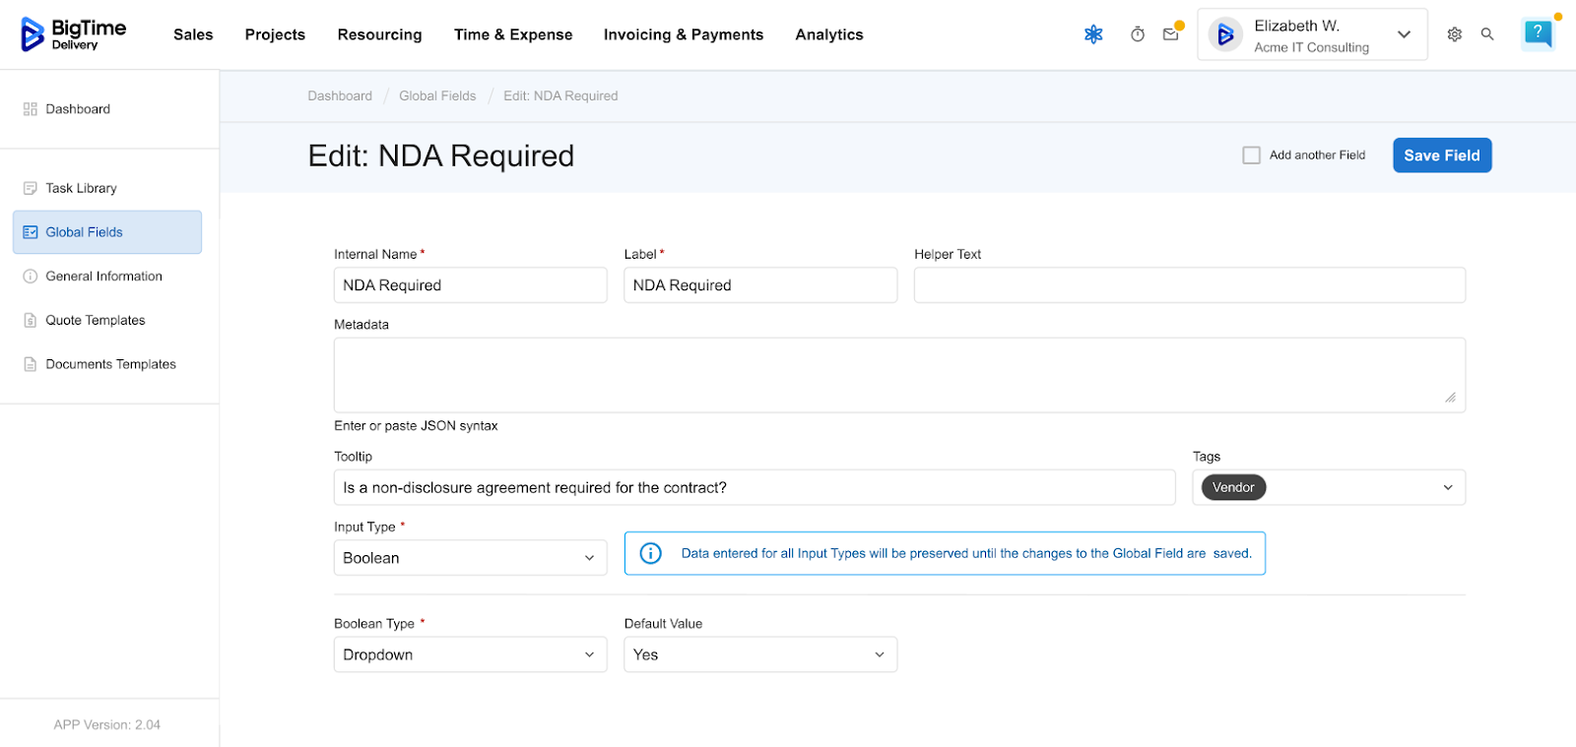Open the Default Value Yes dropdown

coord(759,654)
